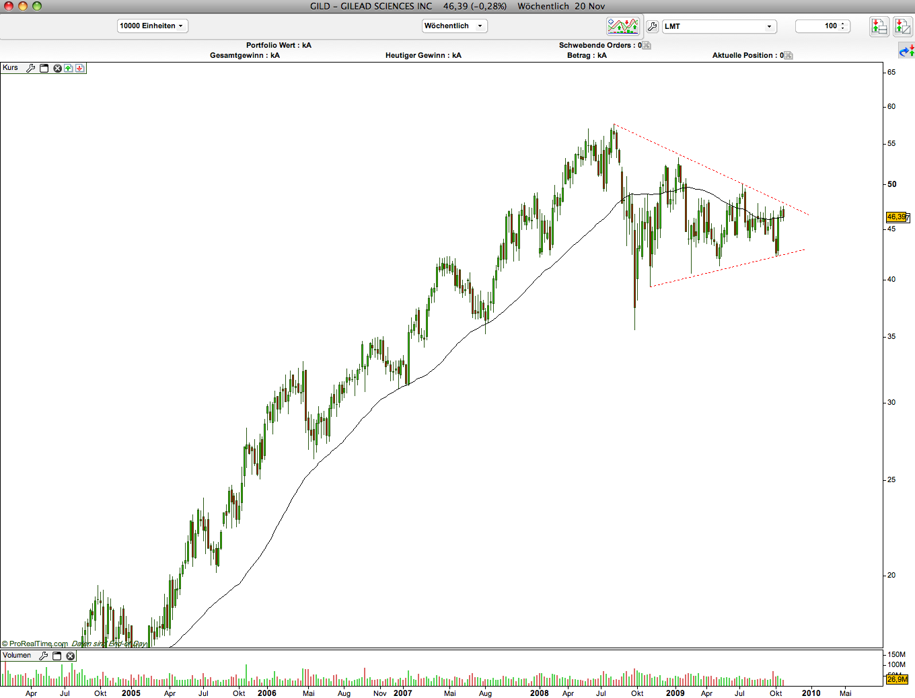Click the 2005 label on time axis
The width and height of the screenshot is (915, 698).
click(x=131, y=693)
